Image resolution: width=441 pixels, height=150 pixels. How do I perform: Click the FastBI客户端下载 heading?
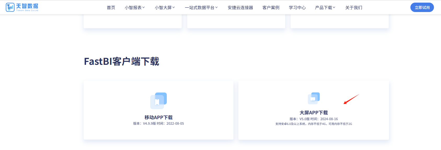click(x=122, y=61)
